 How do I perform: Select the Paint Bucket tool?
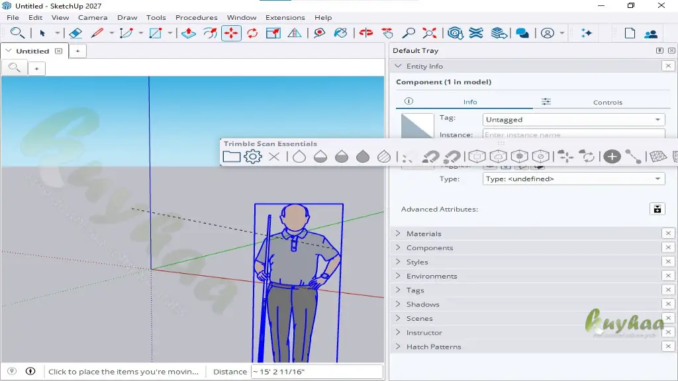tap(341, 33)
